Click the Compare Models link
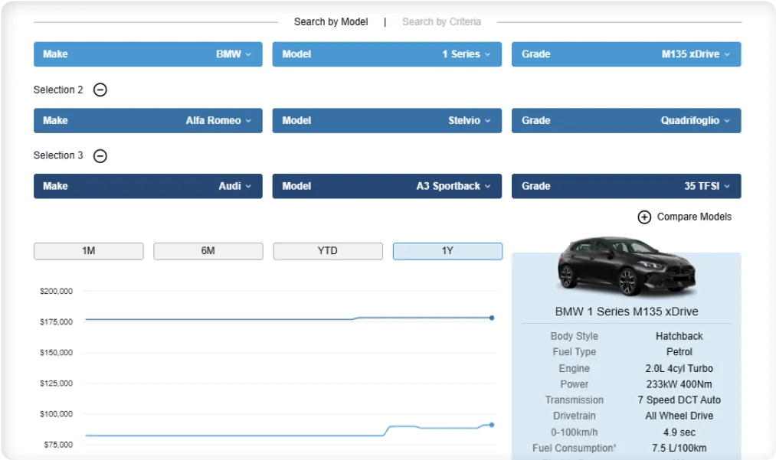 (694, 217)
